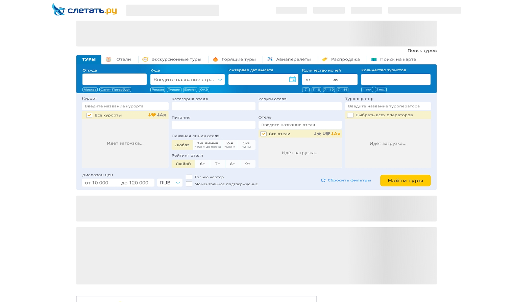Pick the 7 nights shortcut
The width and height of the screenshot is (513, 302).
pos(306,90)
